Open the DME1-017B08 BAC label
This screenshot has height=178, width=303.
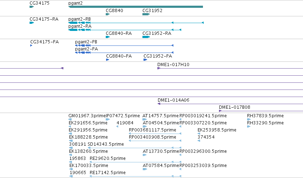click(234, 107)
